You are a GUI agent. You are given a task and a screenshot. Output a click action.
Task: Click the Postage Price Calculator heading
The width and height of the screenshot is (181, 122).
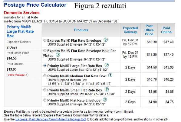point(35,5)
